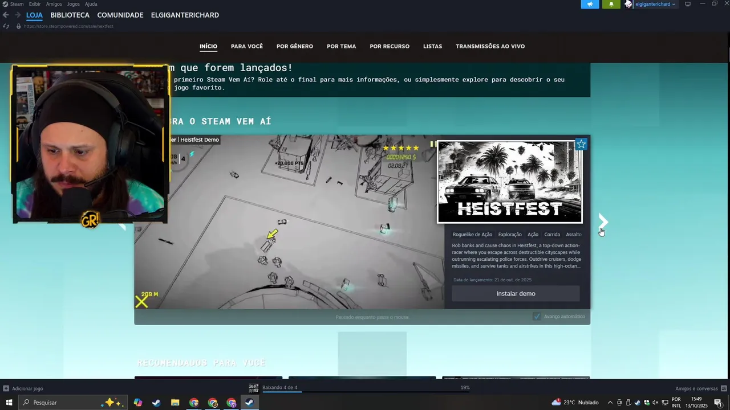The image size is (730, 410).
Task: Click the Baixando 4 de 4 progress bar
Action: click(x=365, y=392)
